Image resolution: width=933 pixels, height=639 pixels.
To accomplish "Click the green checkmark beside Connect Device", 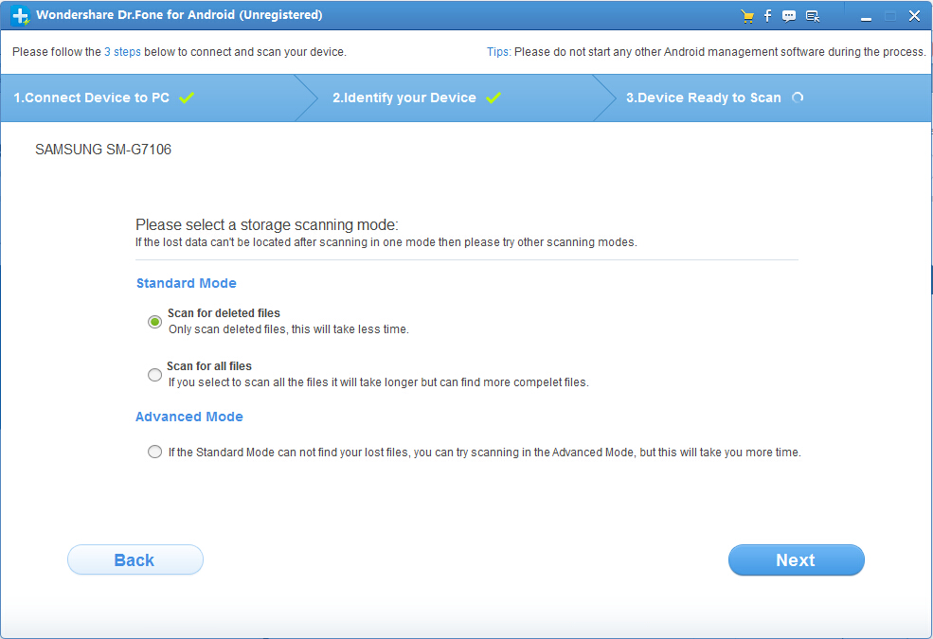I will (x=187, y=98).
